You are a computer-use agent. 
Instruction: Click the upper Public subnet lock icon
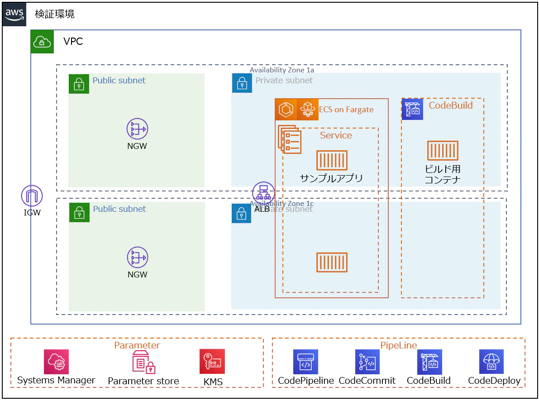coord(79,84)
